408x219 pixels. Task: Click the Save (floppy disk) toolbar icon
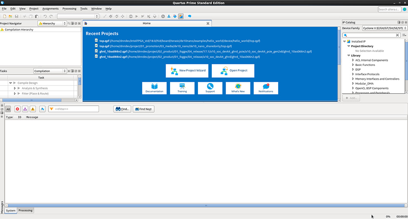[x=17, y=16]
